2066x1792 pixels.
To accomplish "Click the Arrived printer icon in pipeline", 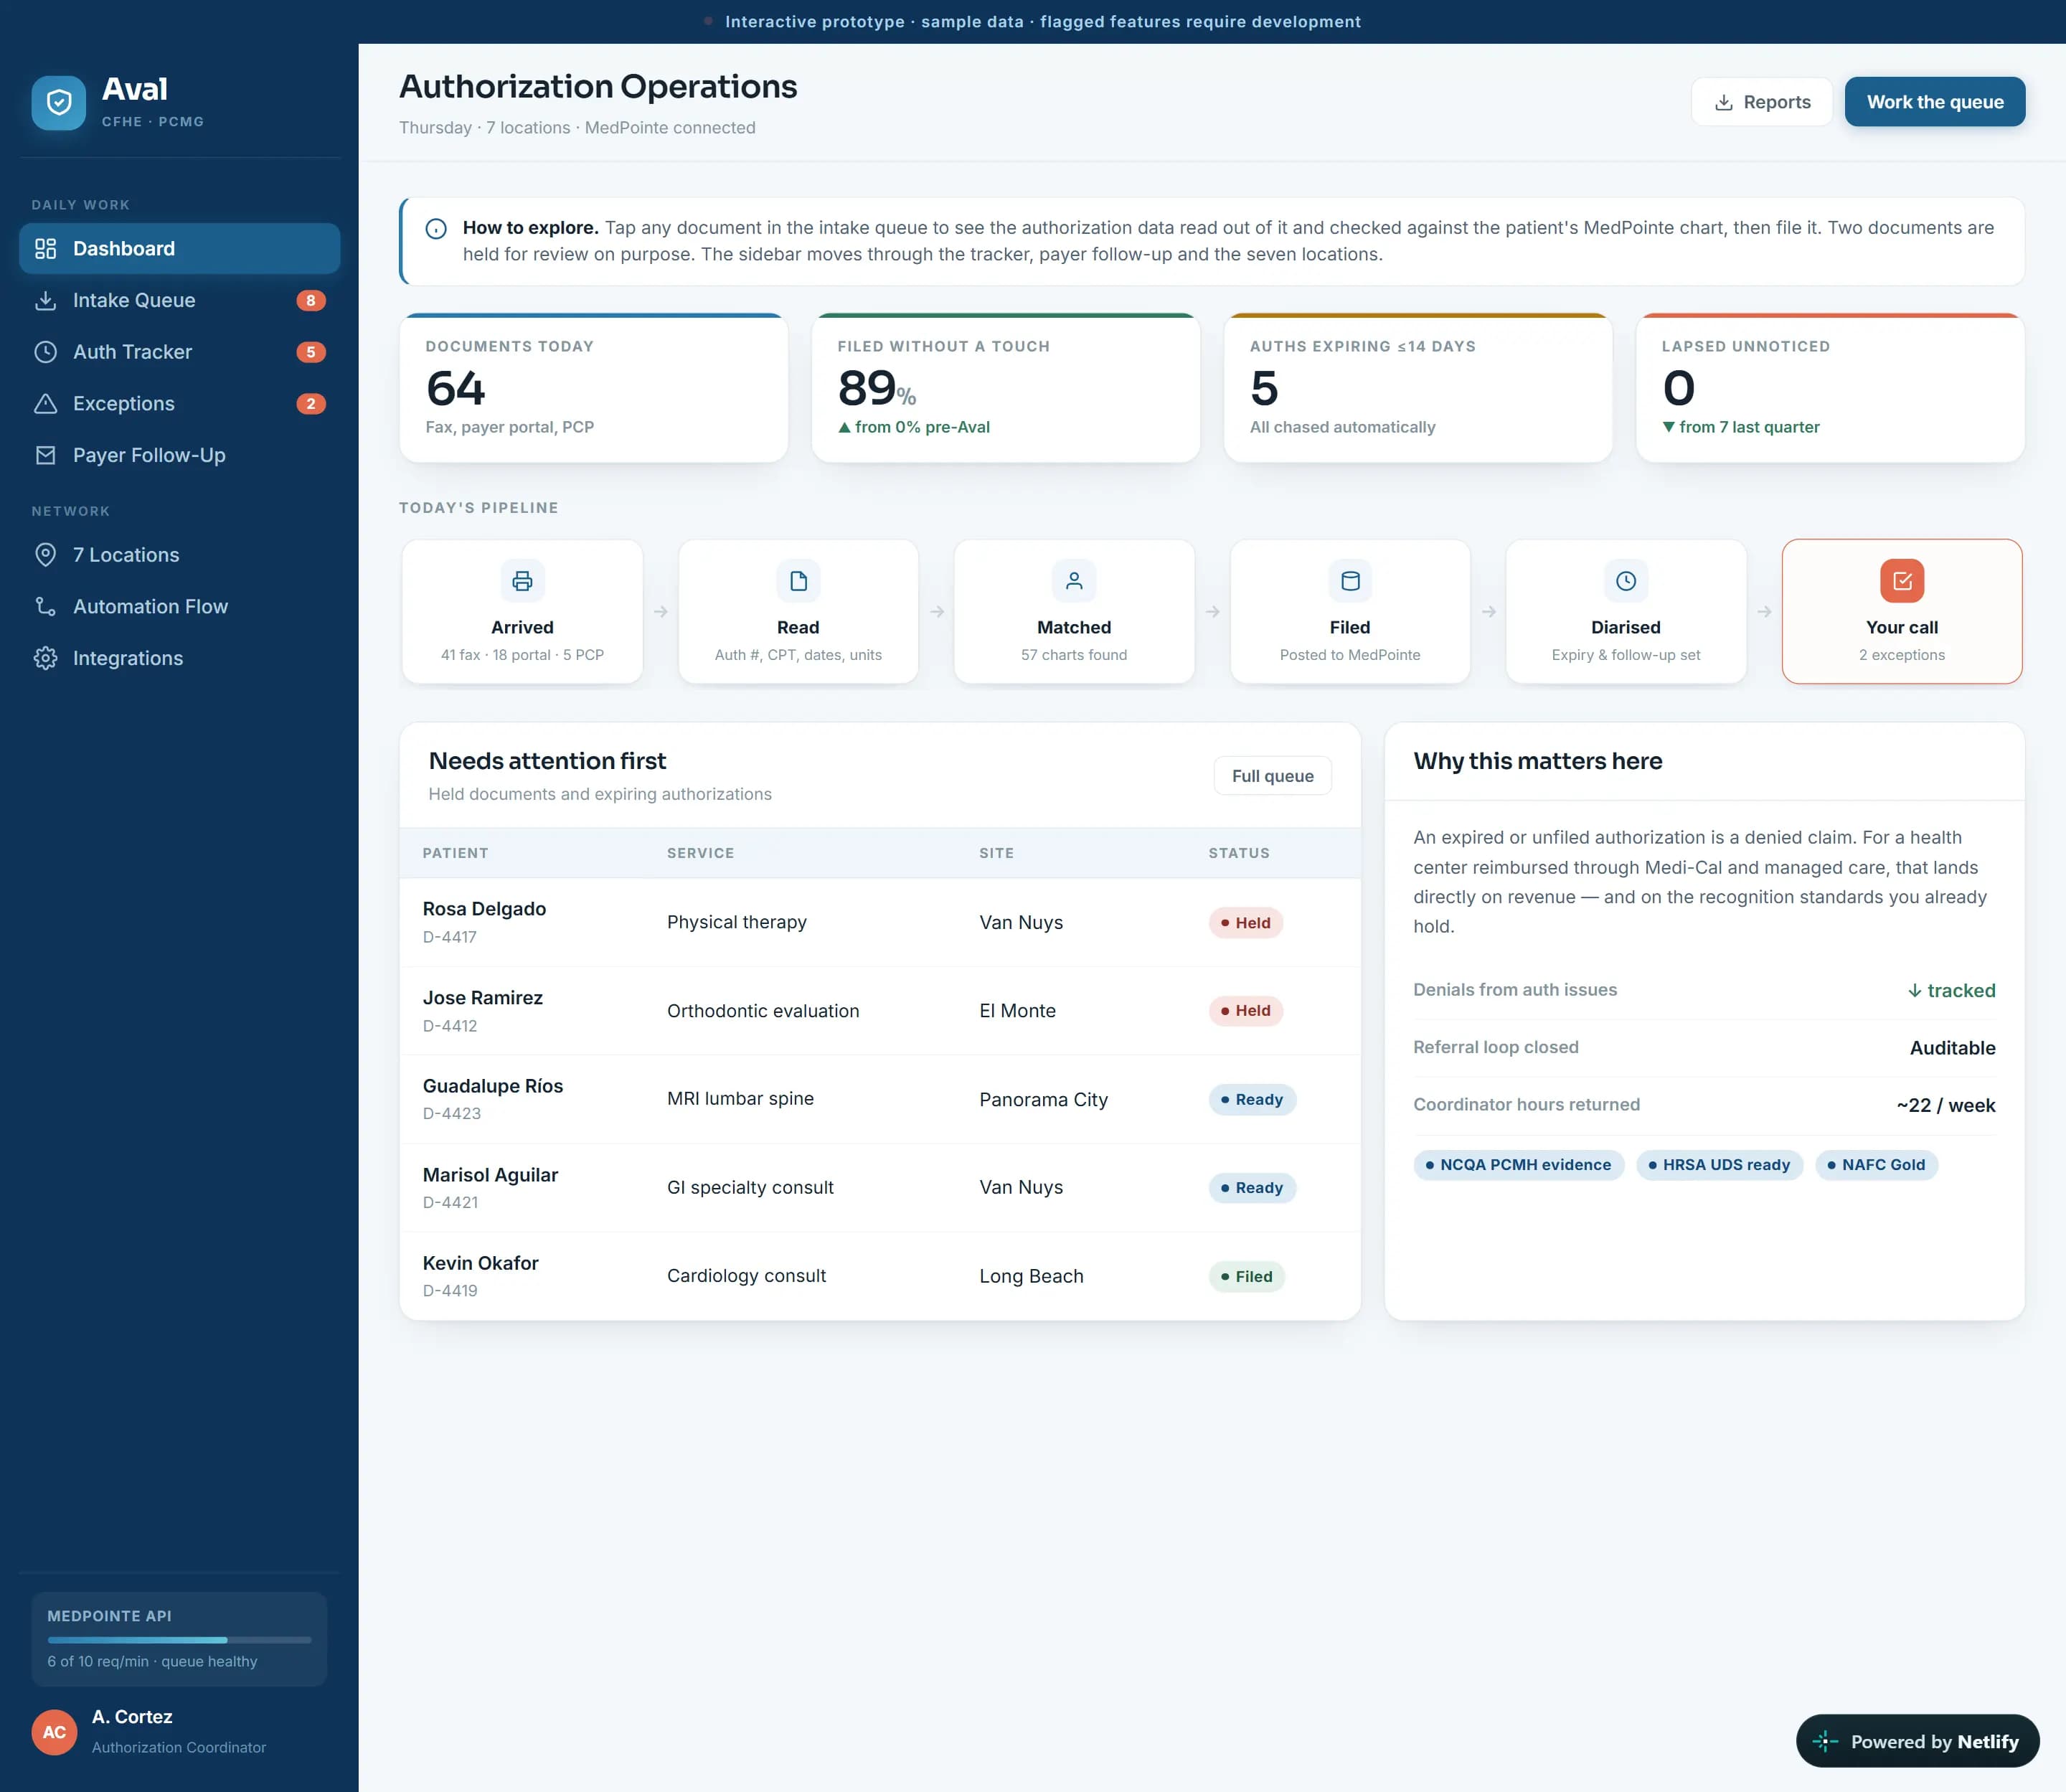I will pyautogui.click(x=522, y=581).
